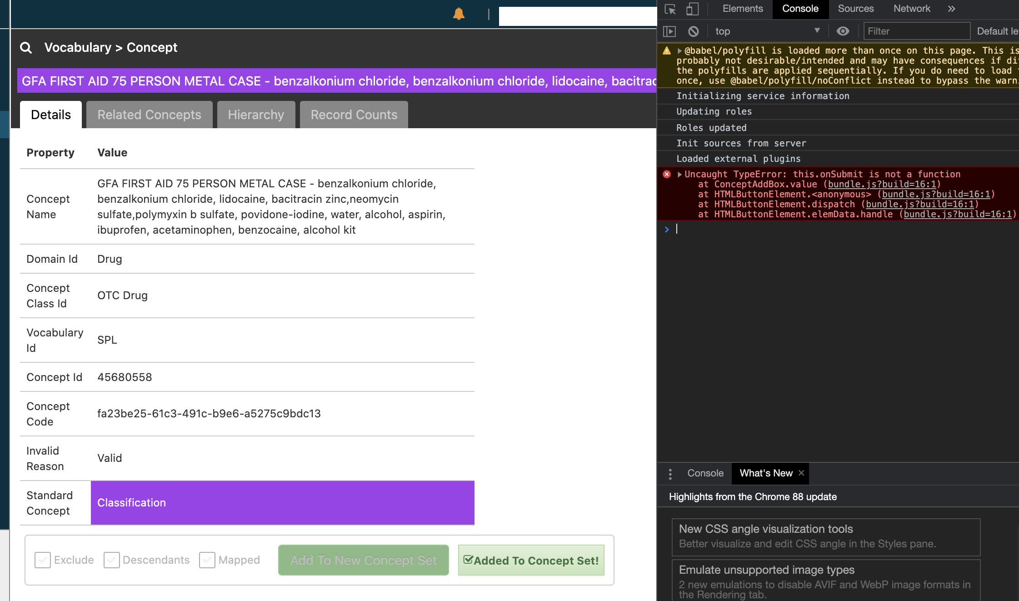Open the console sidebar panel icon

[670, 31]
